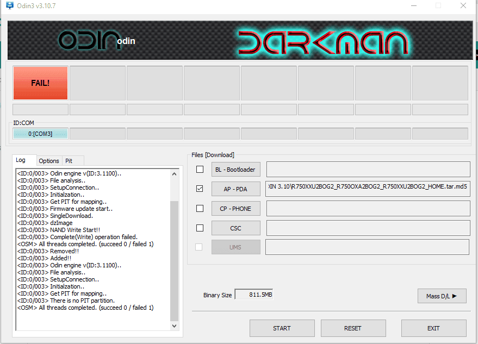Click the Odin3 v3.10.7 window title
Viewport: 478px width, 344px height.
click(36, 6)
